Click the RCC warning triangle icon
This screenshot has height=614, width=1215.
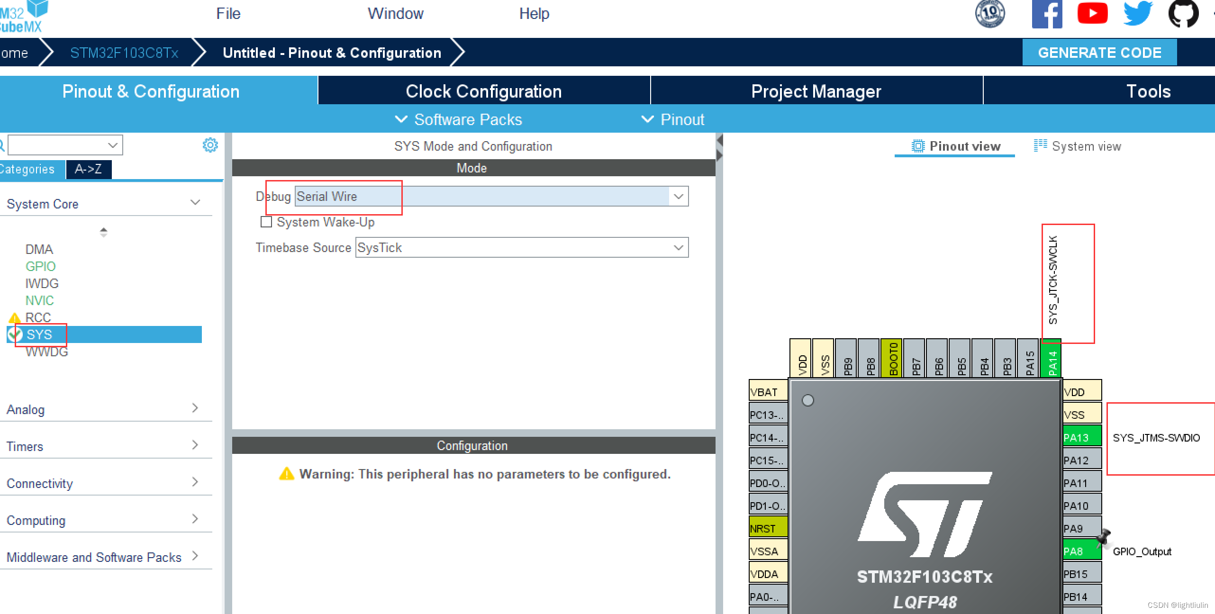point(15,317)
